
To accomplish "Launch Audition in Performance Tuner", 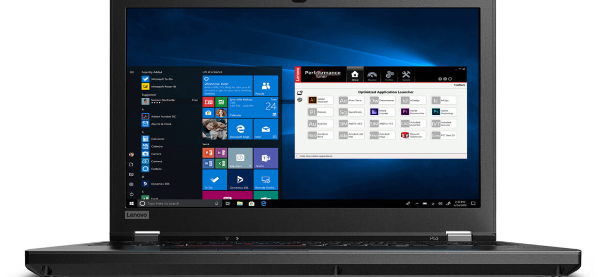I will tap(321, 124).
